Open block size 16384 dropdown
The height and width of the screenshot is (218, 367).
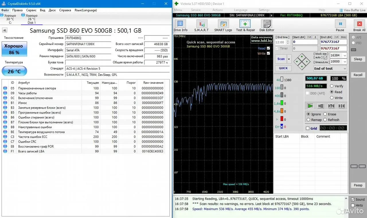coord(345,55)
